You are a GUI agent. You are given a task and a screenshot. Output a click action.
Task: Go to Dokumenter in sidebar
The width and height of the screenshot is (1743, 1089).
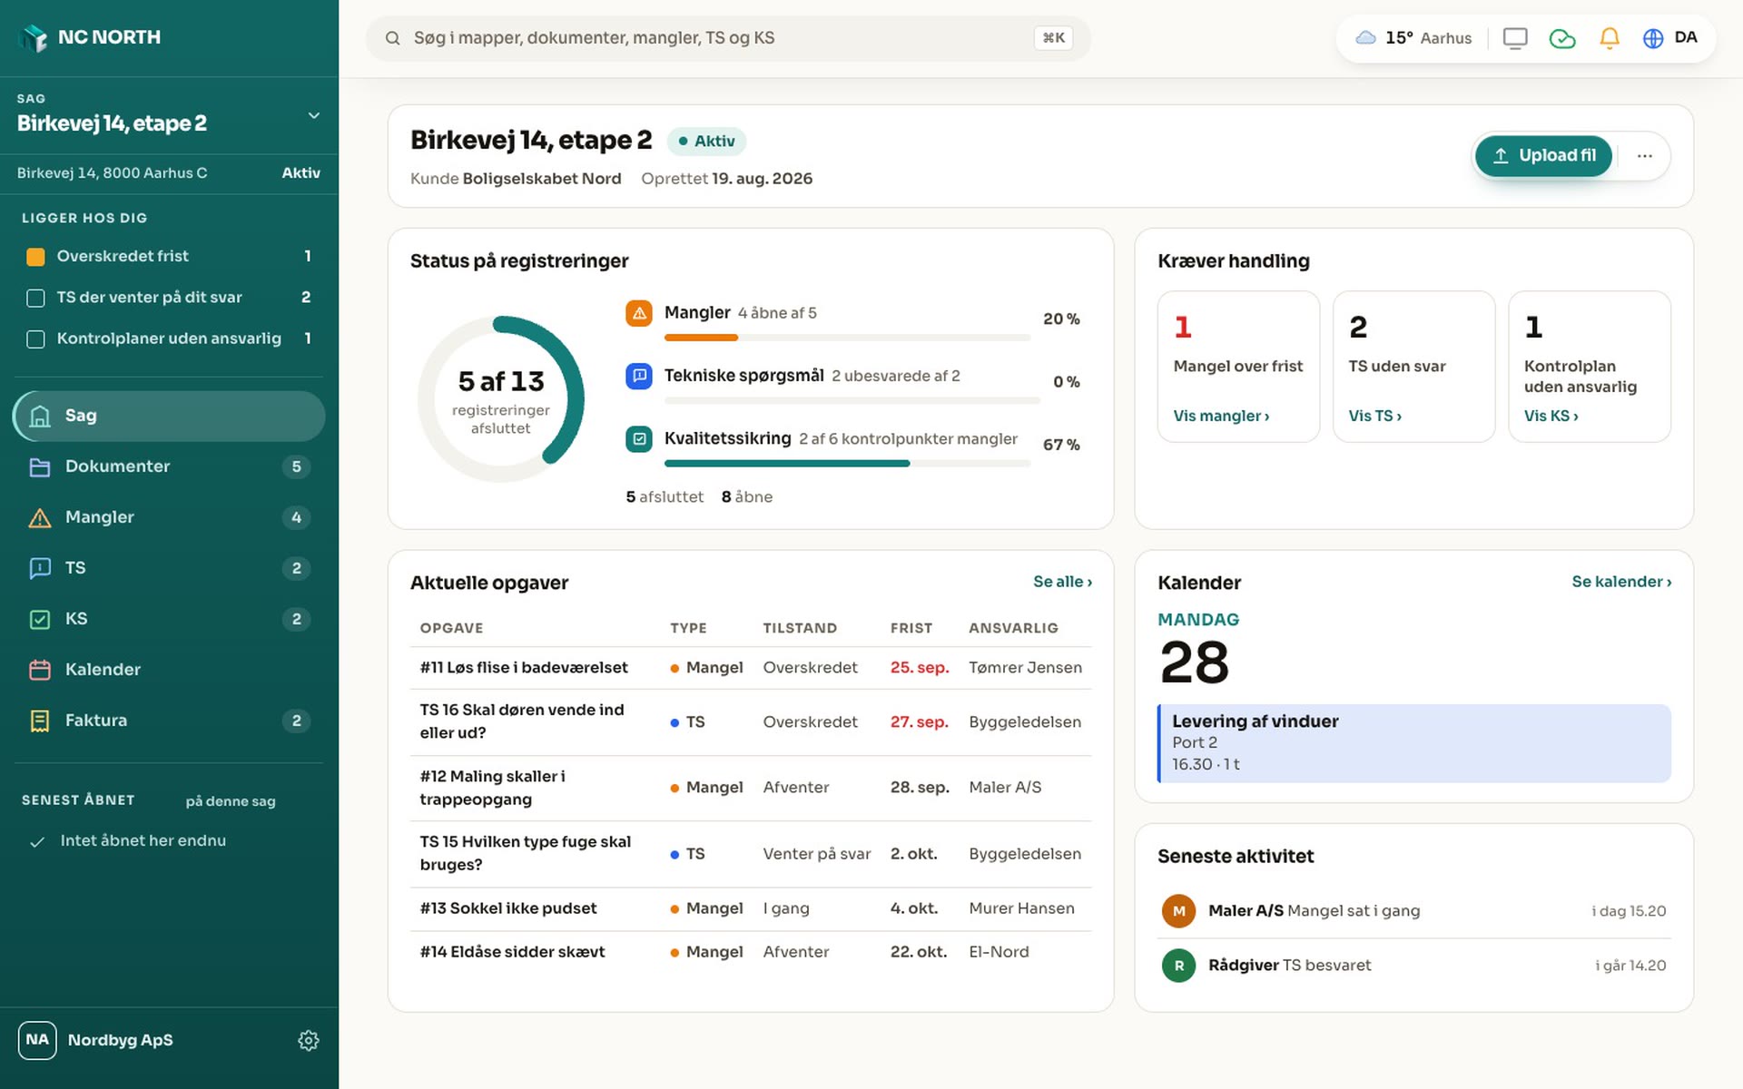[x=169, y=466]
